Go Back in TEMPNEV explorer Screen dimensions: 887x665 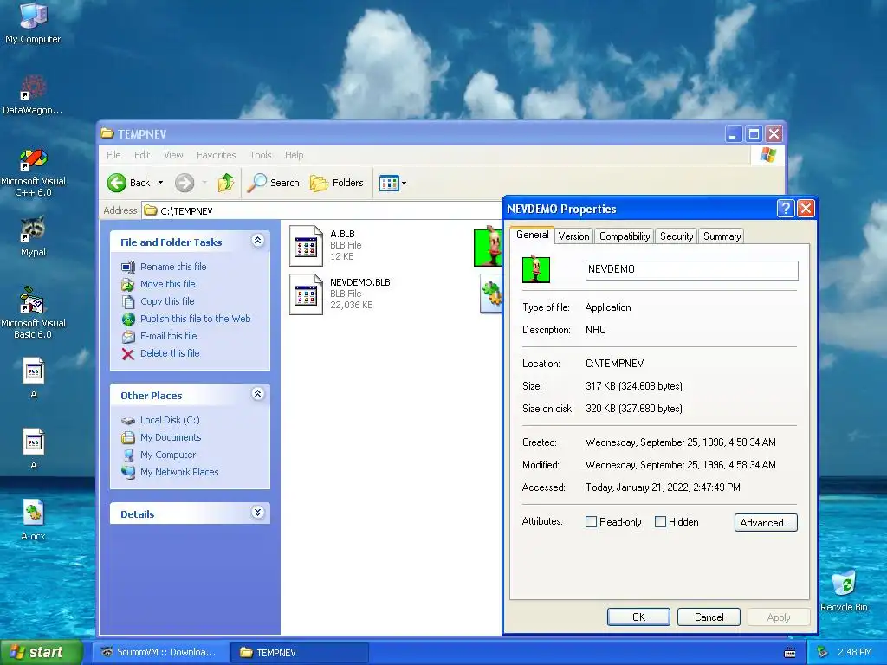click(129, 183)
